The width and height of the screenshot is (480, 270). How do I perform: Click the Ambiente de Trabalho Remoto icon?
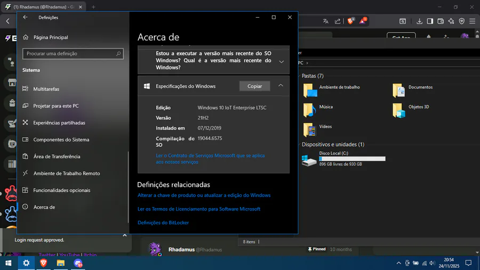point(26,173)
